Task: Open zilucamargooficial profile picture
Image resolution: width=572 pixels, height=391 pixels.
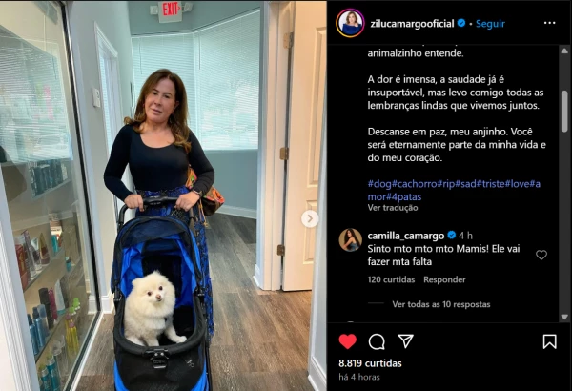Action: [x=350, y=24]
